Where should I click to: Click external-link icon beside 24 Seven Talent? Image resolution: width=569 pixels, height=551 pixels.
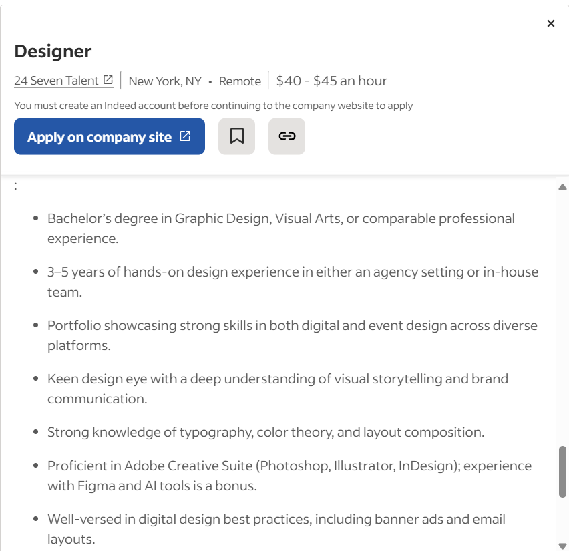point(108,80)
